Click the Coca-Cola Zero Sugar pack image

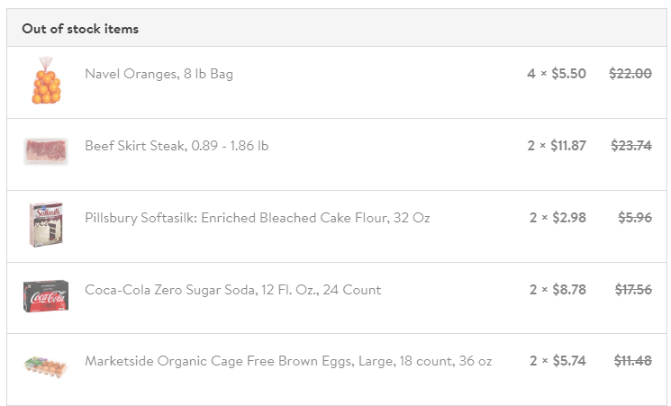(x=46, y=295)
